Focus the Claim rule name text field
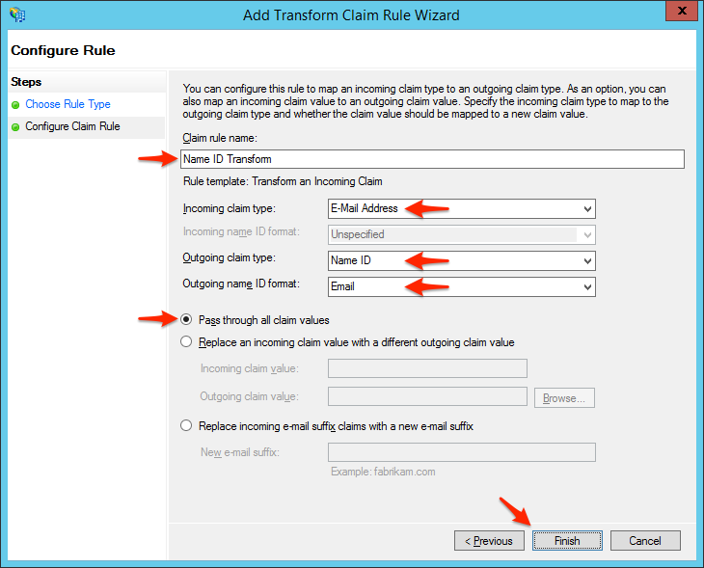Image resolution: width=704 pixels, height=568 pixels. point(432,159)
